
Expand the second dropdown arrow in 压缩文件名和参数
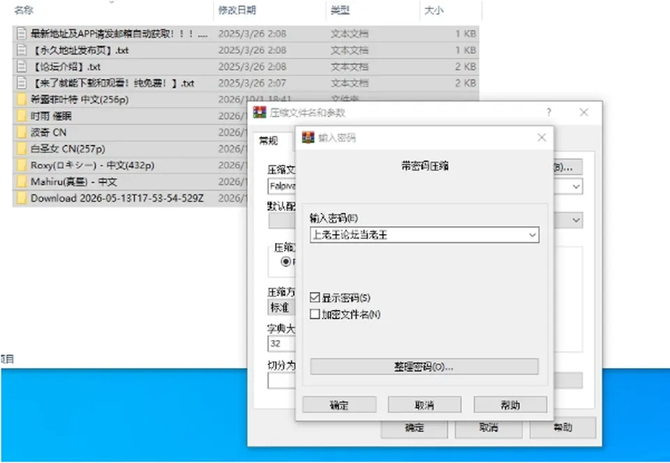[576, 220]
